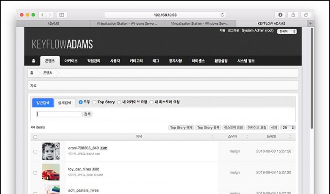Open the toy_car_hires title link
This screenshot has height=194, width=330.
(x=79, y=169)
